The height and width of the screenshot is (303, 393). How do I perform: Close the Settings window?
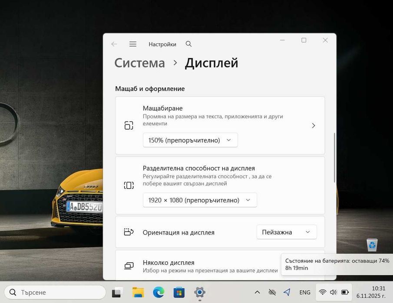325,40
